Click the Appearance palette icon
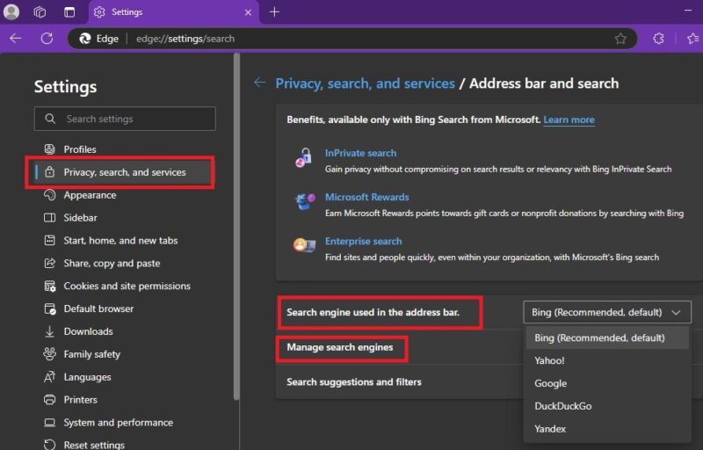This screenshot has width=703, height=450. tap(49, 195)
